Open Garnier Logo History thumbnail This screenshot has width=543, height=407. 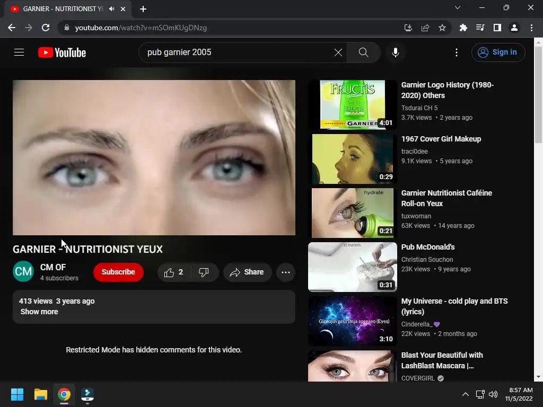point(353,104)
